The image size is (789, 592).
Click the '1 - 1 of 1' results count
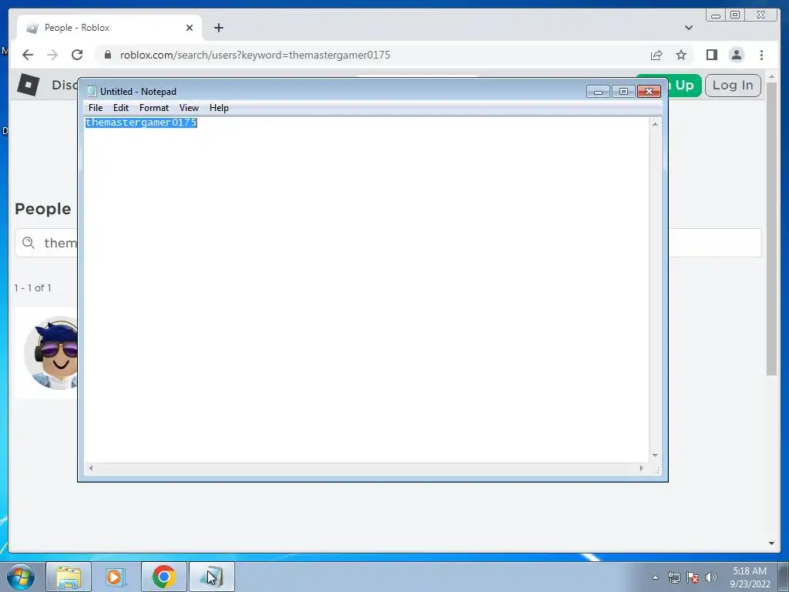coord(32,288)
